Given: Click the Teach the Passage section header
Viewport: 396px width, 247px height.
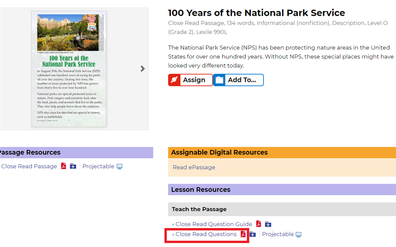Looking at the screenshot, I should click(199, 209).
